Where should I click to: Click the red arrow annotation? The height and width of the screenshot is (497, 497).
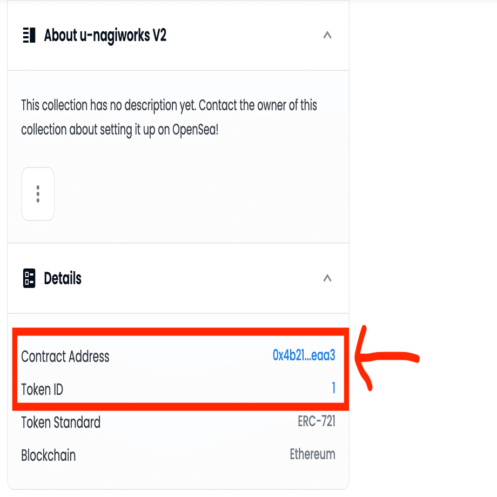[x=386, y=357]
